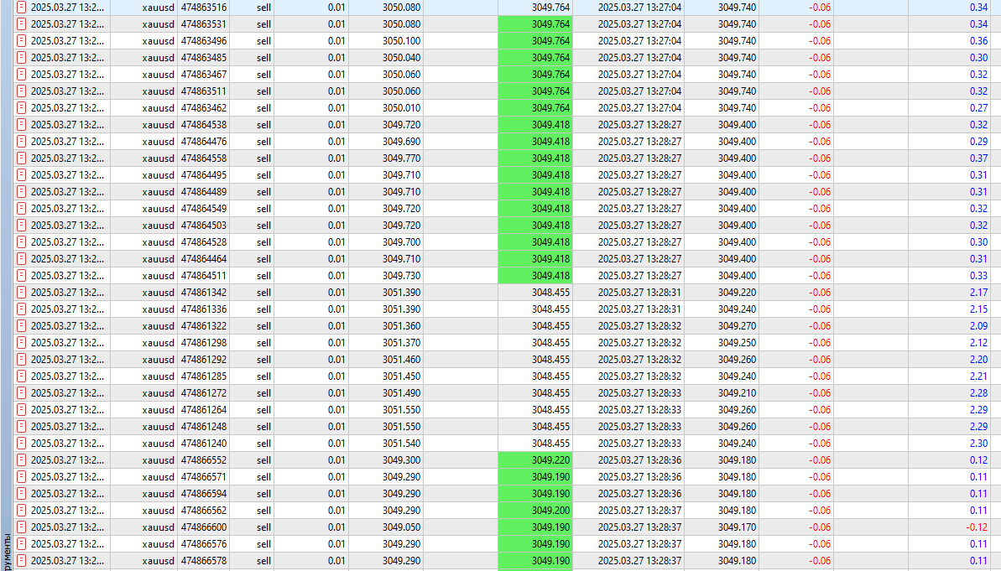Click the order icon for row 474864558

click(21, 158)
